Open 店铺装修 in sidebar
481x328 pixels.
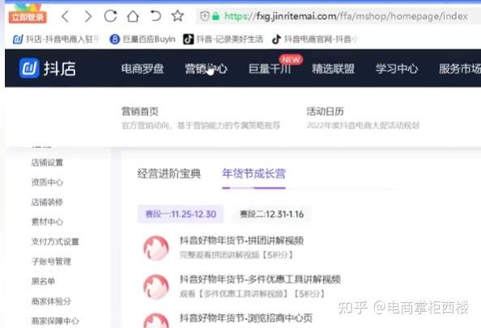47,202
